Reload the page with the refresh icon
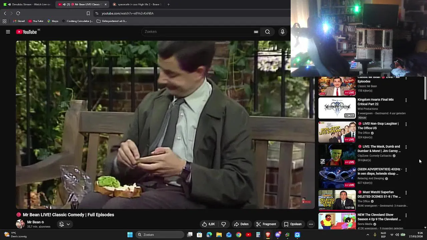This screenshot has height=240, width=427. 18,13
